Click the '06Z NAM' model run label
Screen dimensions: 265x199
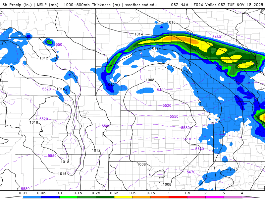180,5
